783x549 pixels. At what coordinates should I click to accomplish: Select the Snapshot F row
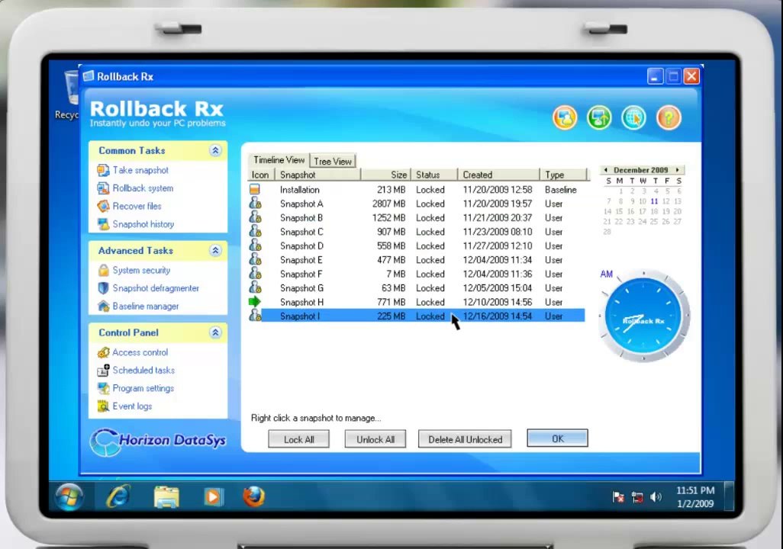(x=417, y=274)
